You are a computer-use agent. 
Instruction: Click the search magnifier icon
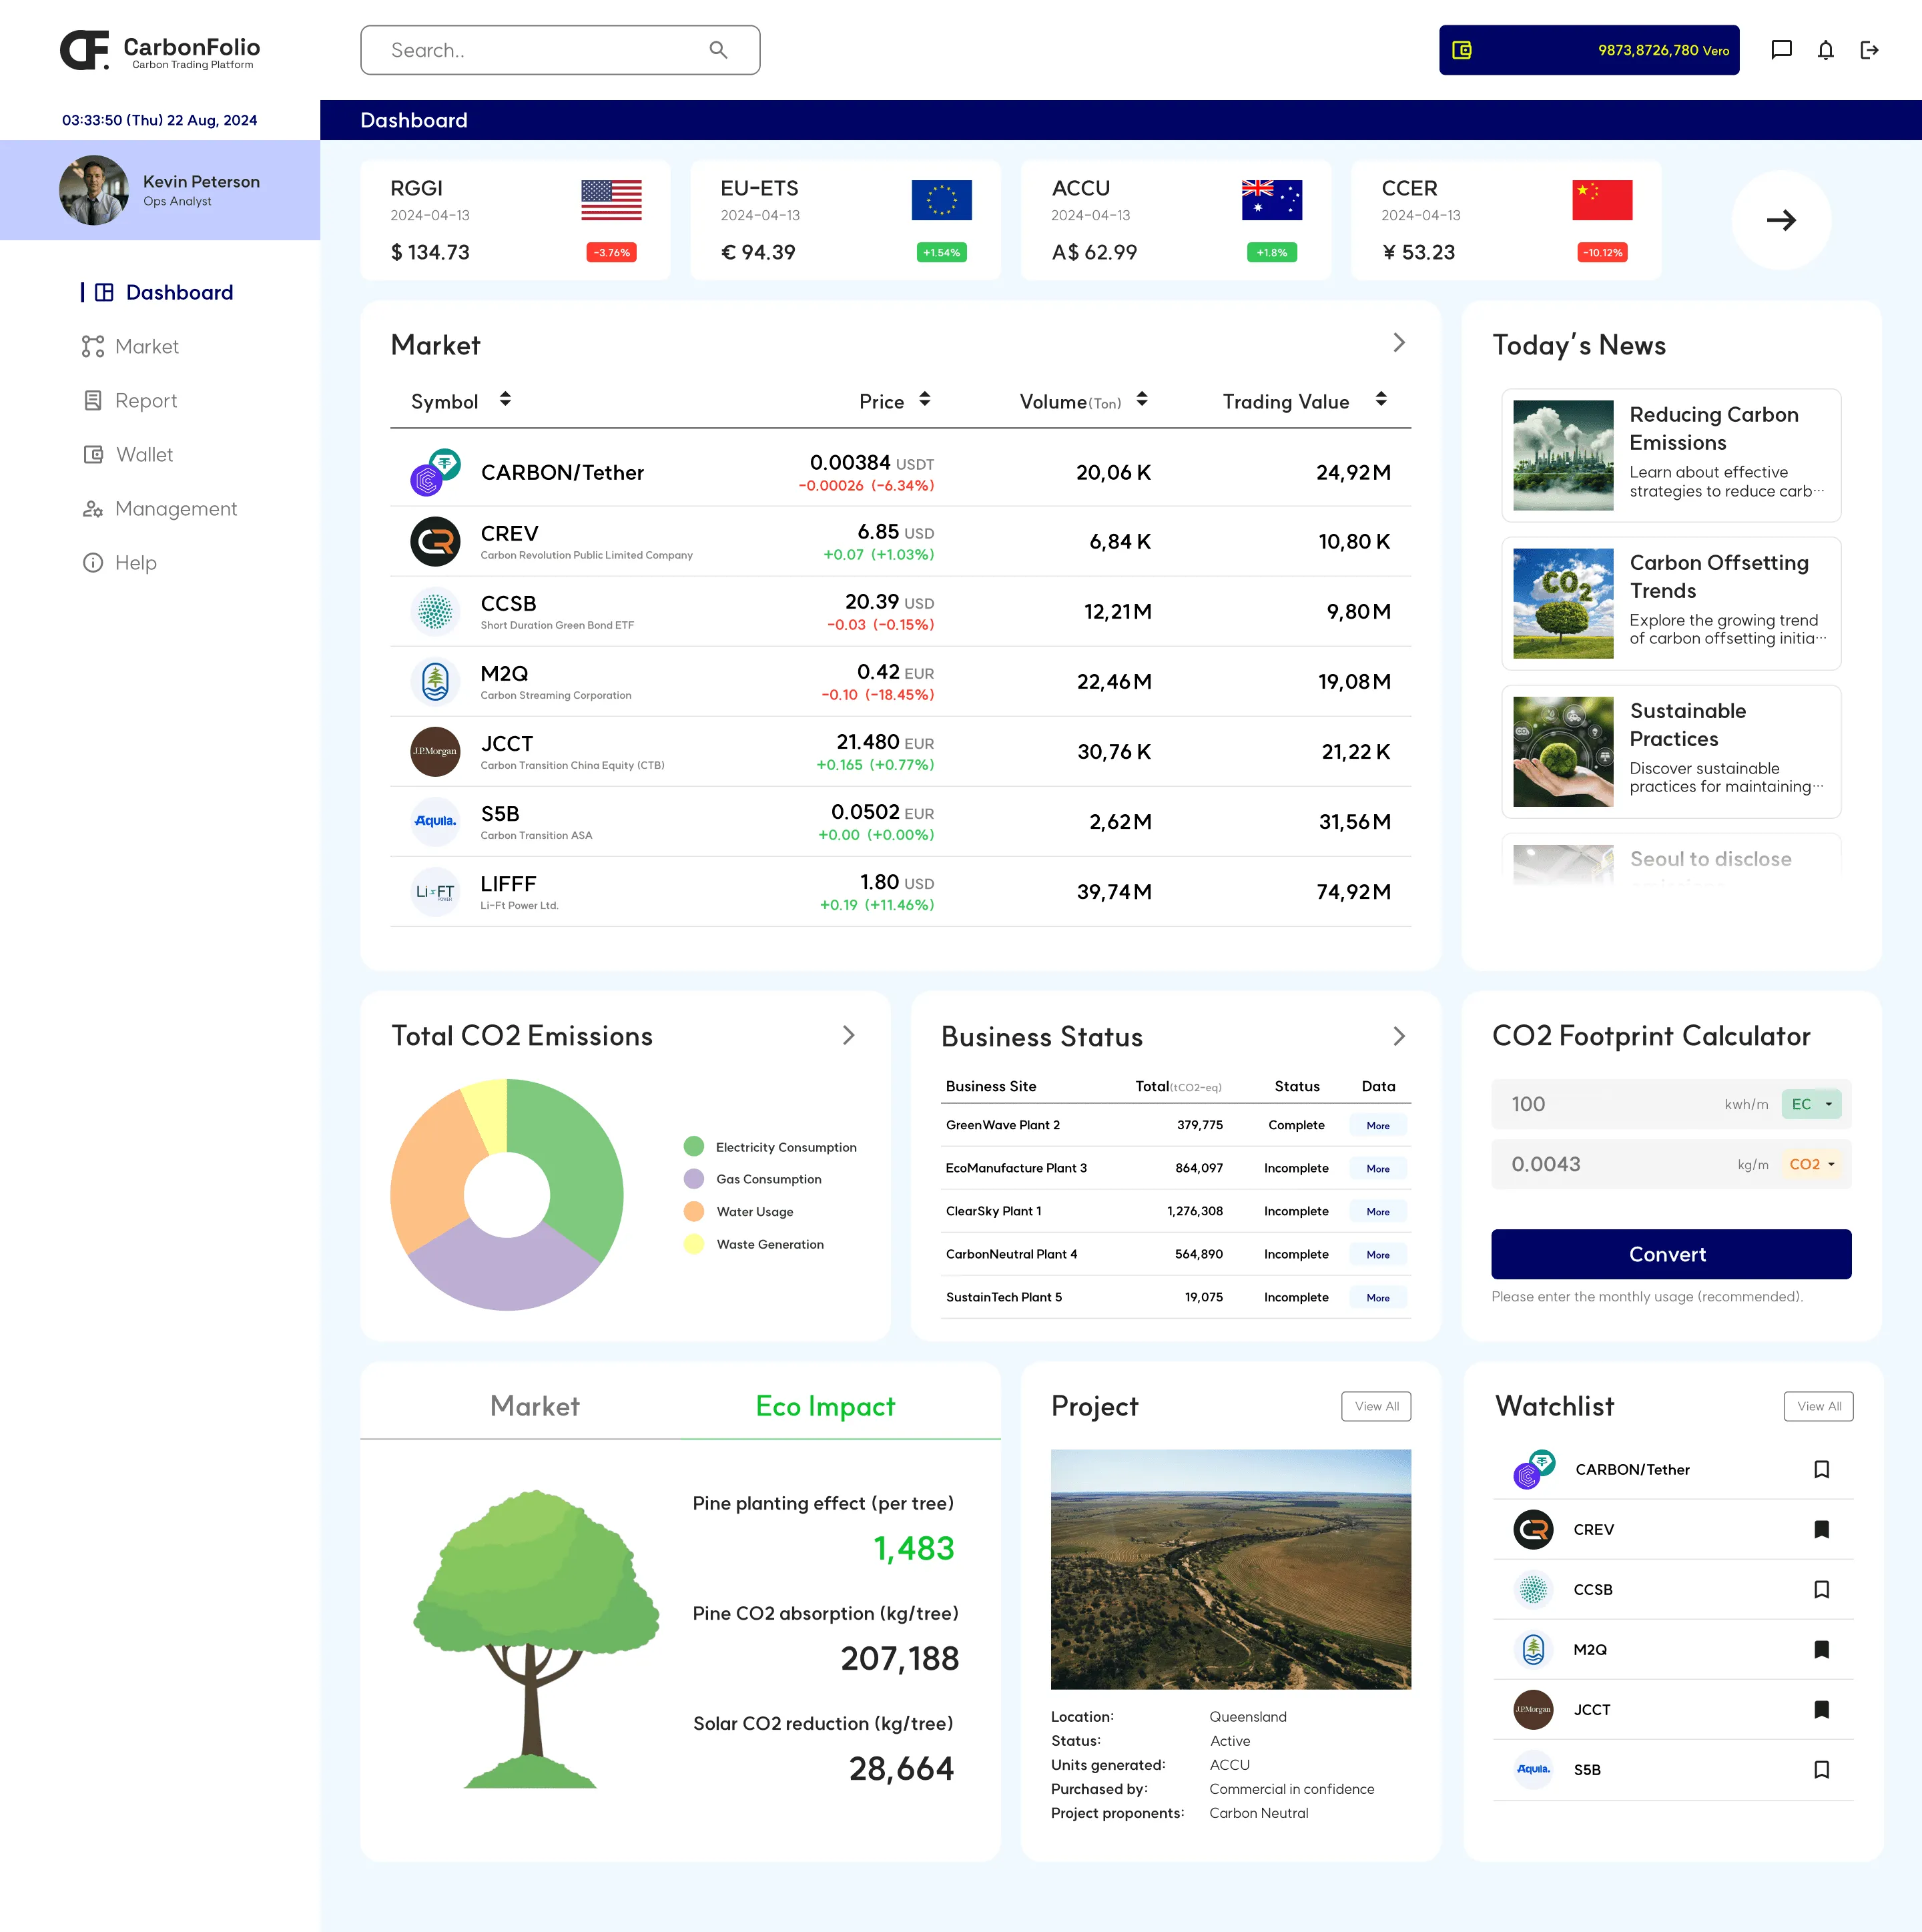click(718, 50)
